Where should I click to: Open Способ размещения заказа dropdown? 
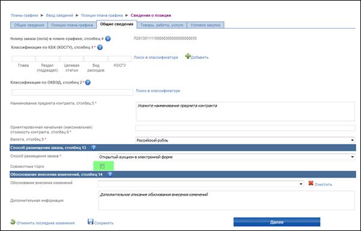coord(226,157)
